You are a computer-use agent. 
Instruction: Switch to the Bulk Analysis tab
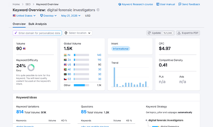[x=37, y=24]
